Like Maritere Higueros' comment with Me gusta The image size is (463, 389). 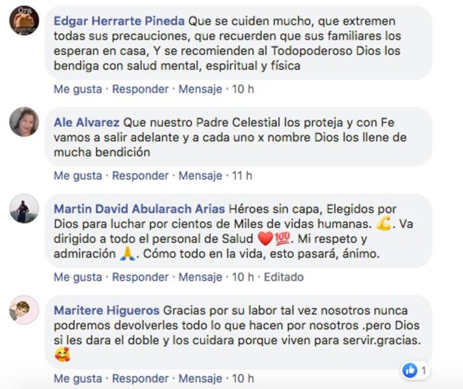tap(78, 379)
